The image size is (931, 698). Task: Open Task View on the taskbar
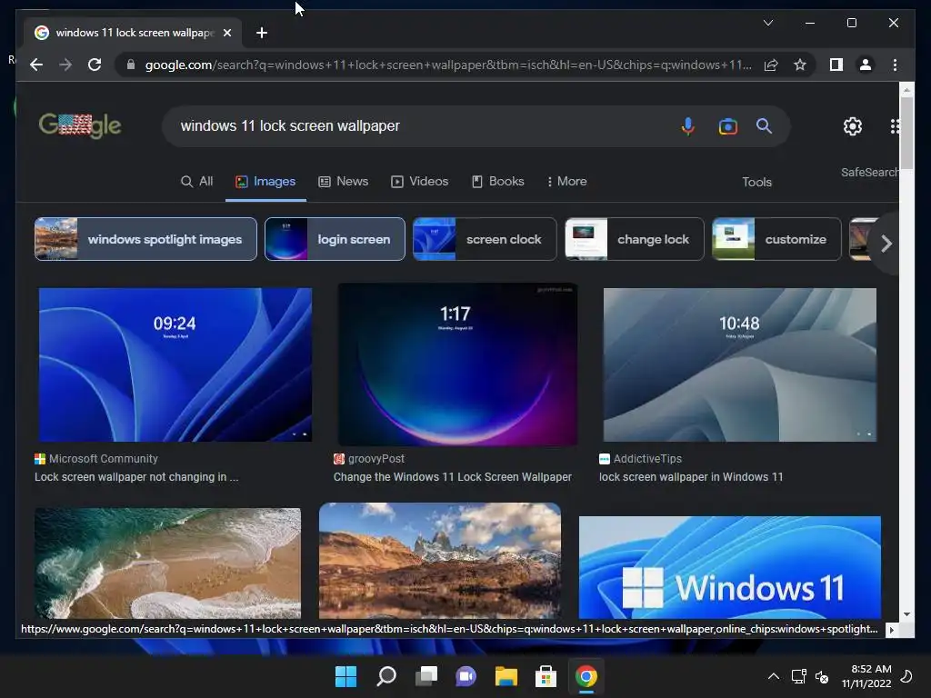click(x=426, y=676)
